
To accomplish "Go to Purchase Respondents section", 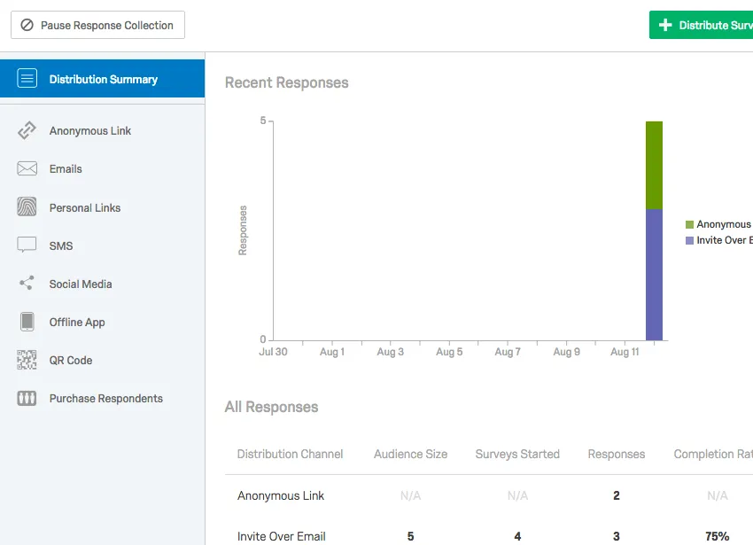I will tap(105, 399).
